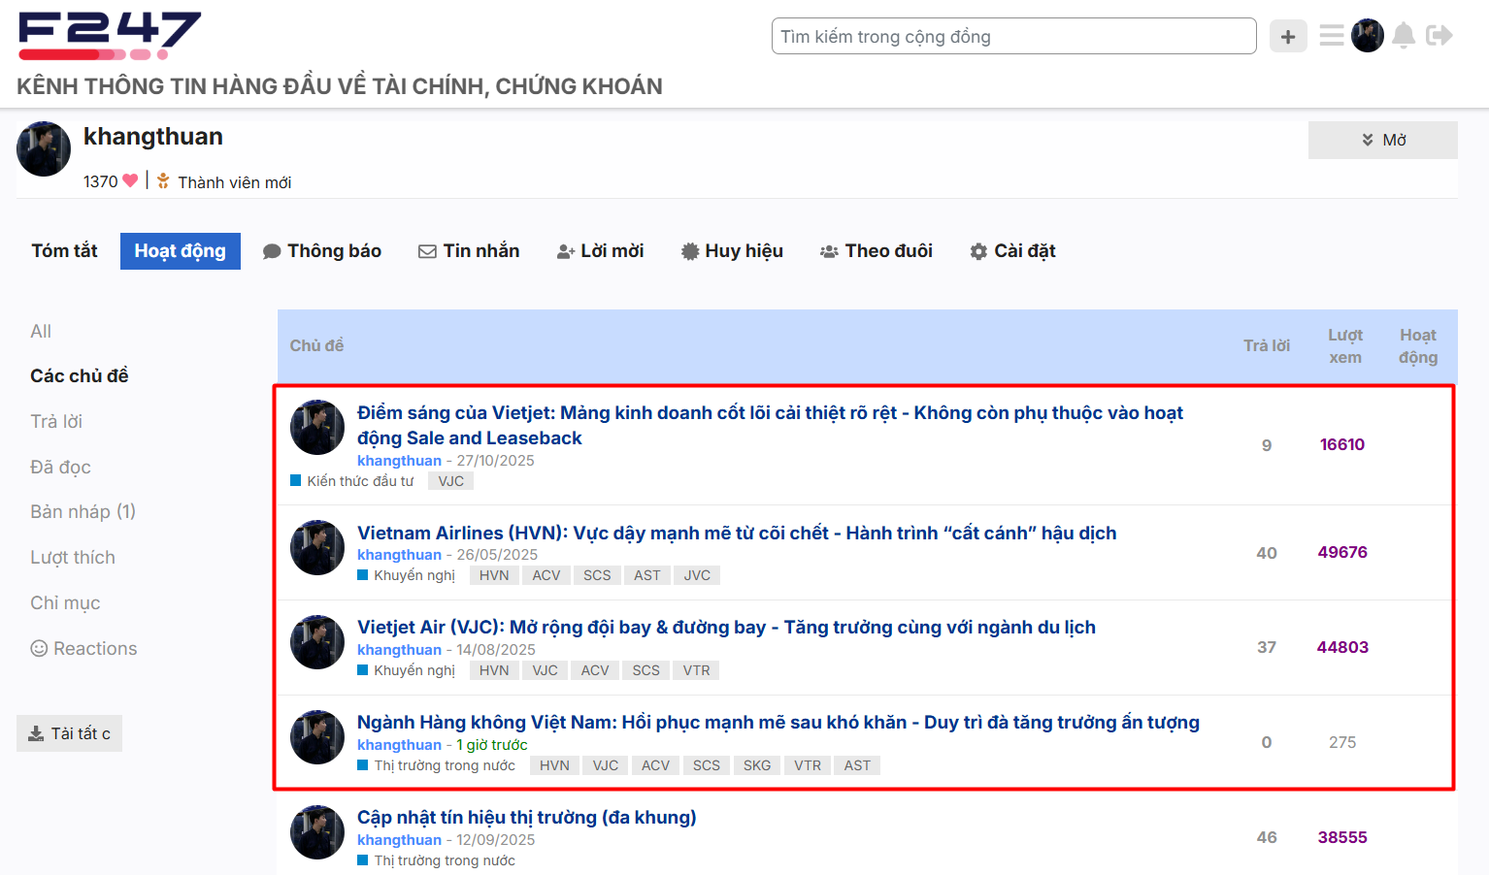Open topic Điểm sáng của Vietjet
Screen dimensions: 1489x875
tap(770, 426)
